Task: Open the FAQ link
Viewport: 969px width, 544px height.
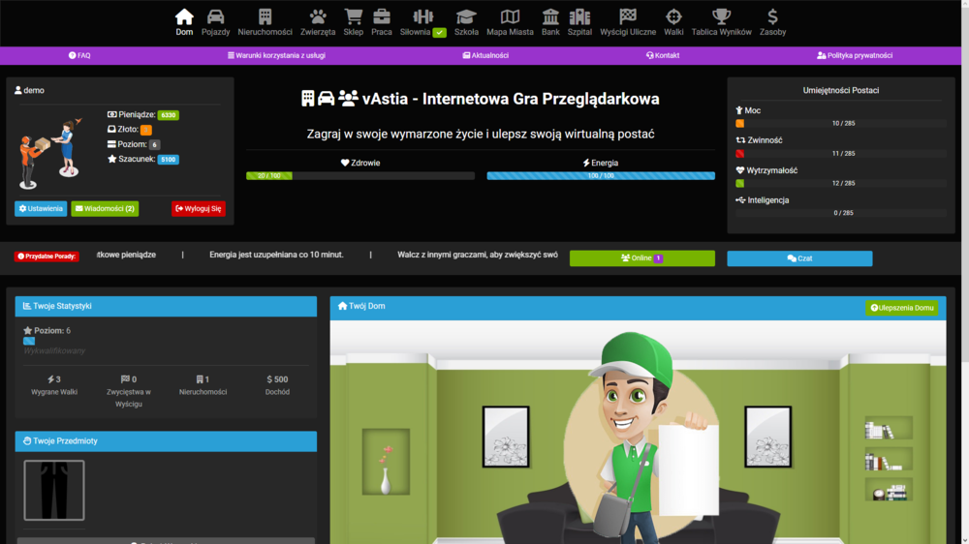Action: pos(79,55)
